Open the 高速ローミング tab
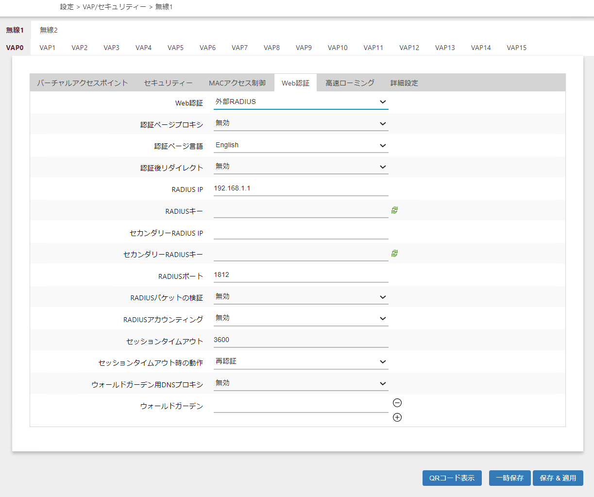 coord(350,83)
